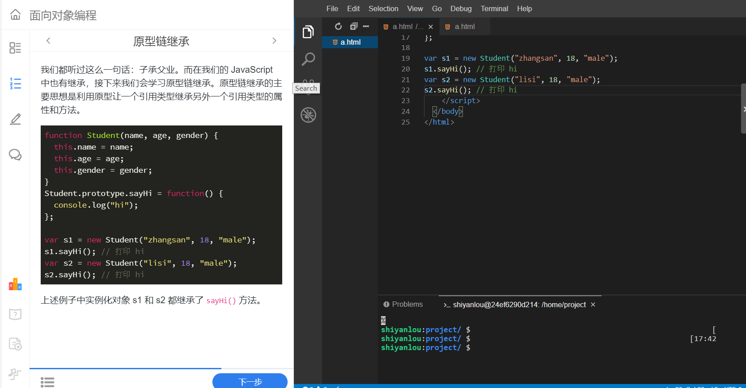Screen dimensions: 746x388
Task: Open the Explorer files icon in activity bar
Action: [308, 32]
